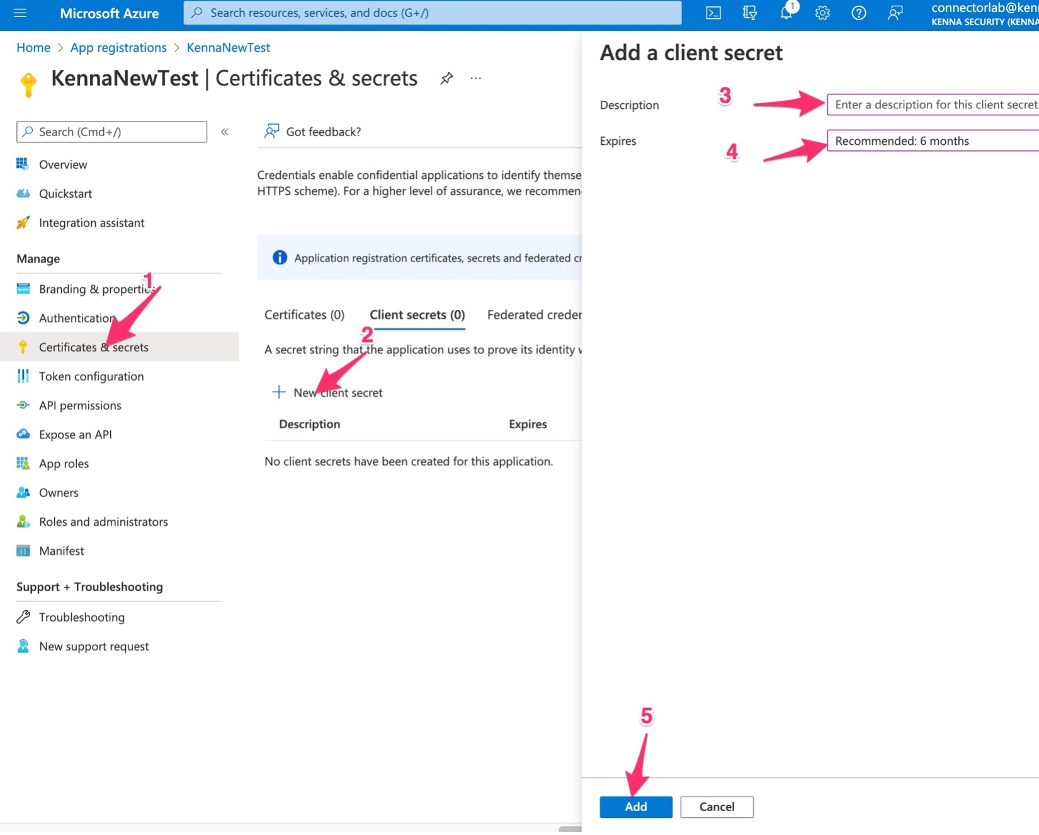Image resolution: width=1039 pixels, height=835 pixels.
Task: Click the App registrations breadcrumb link
Action: (118, 47)
